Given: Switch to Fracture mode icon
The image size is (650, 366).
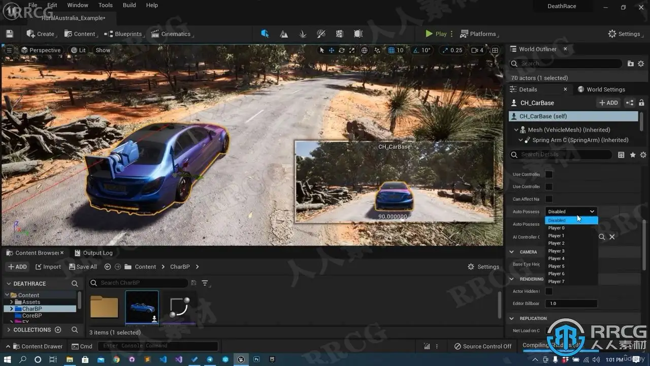Looking at the screenshot, I should (x=340, y=34).
